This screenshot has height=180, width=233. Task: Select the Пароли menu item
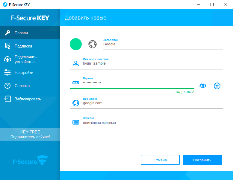[x=30, y=33]
